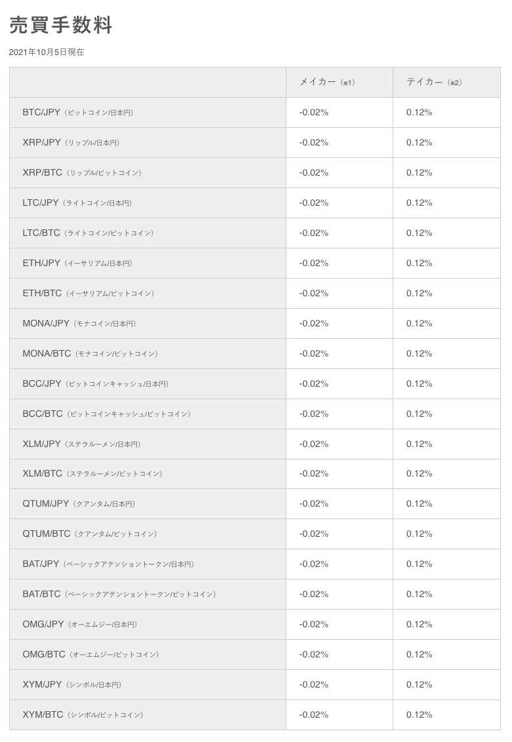This screenshot has height=742, width=512.
Task: Click the 売買手数料 page heading
Action: click(x=60, y=25)
